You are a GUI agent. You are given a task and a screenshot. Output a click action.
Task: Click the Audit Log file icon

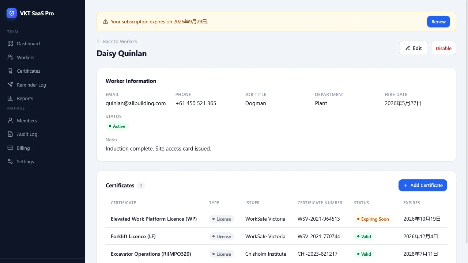pyautogui.click(x=10, y=134)
